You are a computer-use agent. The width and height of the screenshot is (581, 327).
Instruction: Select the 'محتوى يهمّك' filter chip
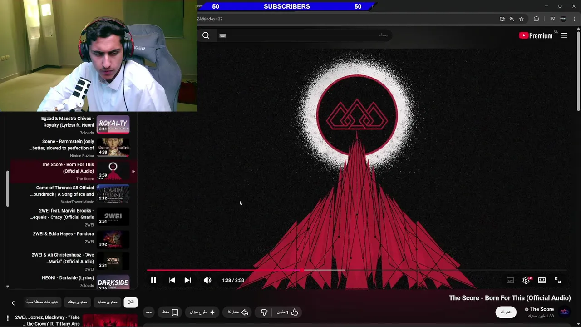click(x=77, y=302)
